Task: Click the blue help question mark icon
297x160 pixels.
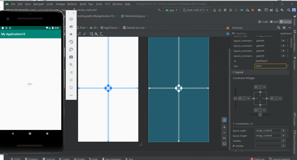Action: click(228, 34)
